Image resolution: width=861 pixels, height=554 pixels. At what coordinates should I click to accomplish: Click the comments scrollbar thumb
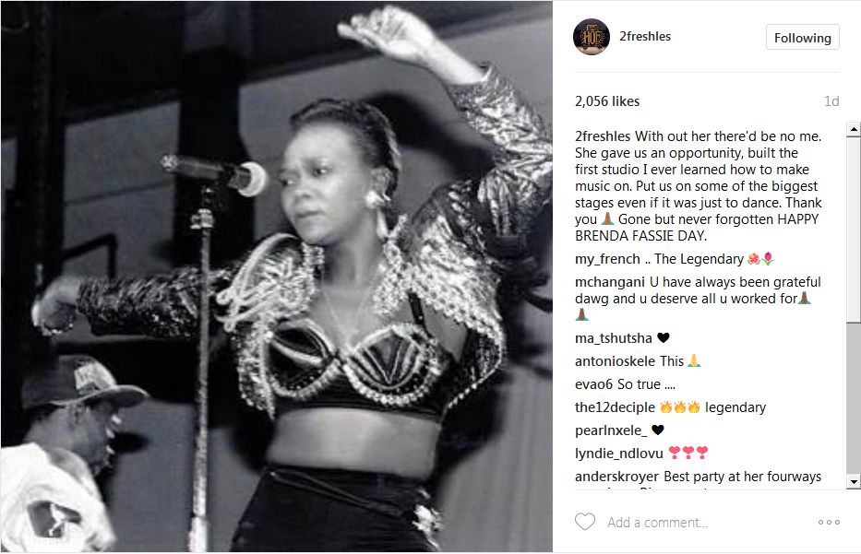[x=854, y=230]
